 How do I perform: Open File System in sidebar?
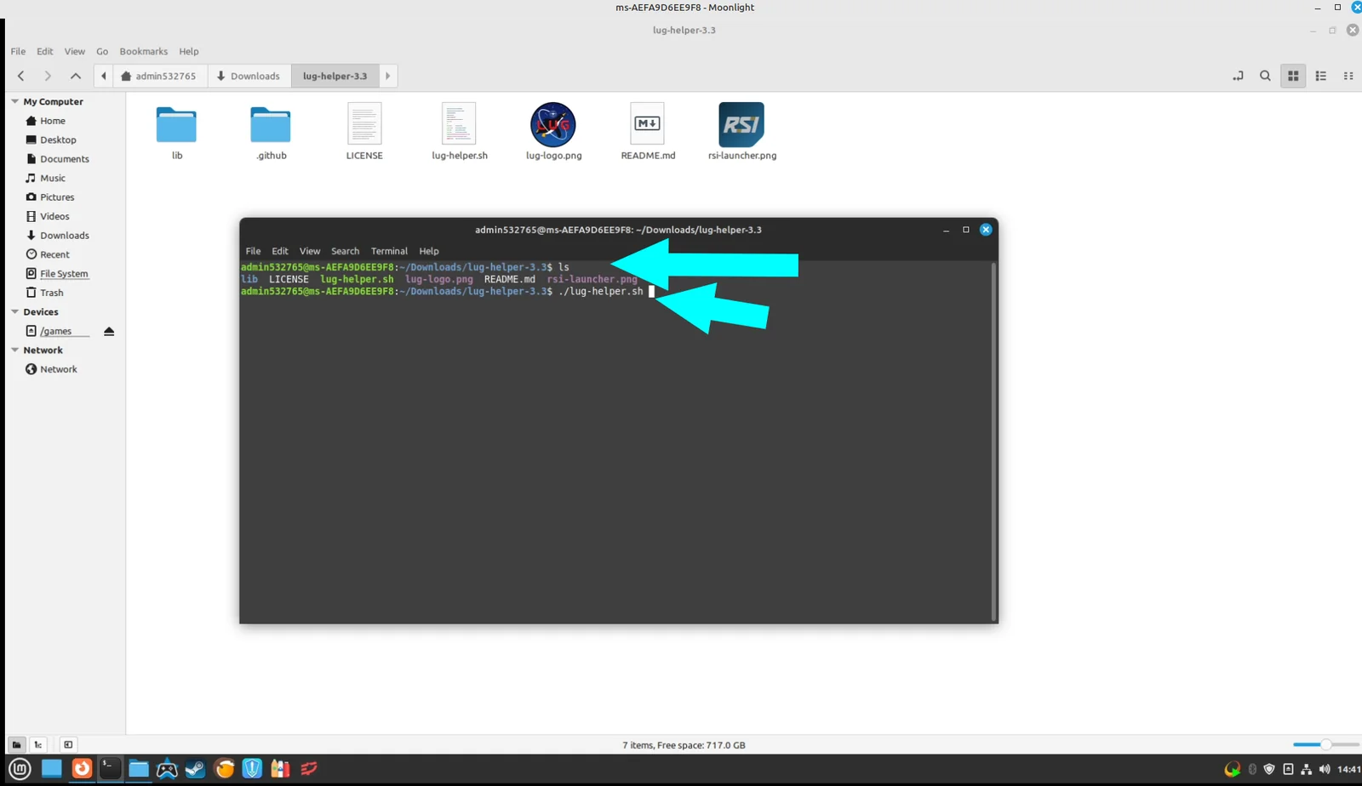tap(64, 273)
